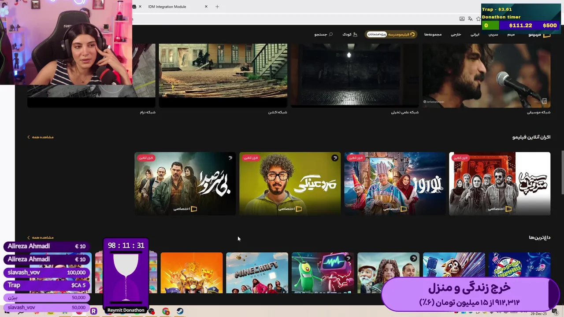Select the خارجی menu item
The height and width of the screenshot is (317, 564).
click(456, 34)
